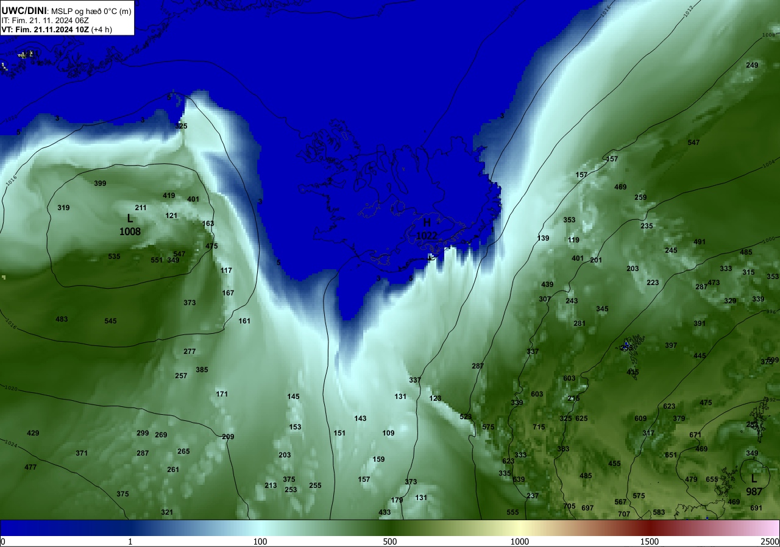Click the map value '345'

point(602,309)
